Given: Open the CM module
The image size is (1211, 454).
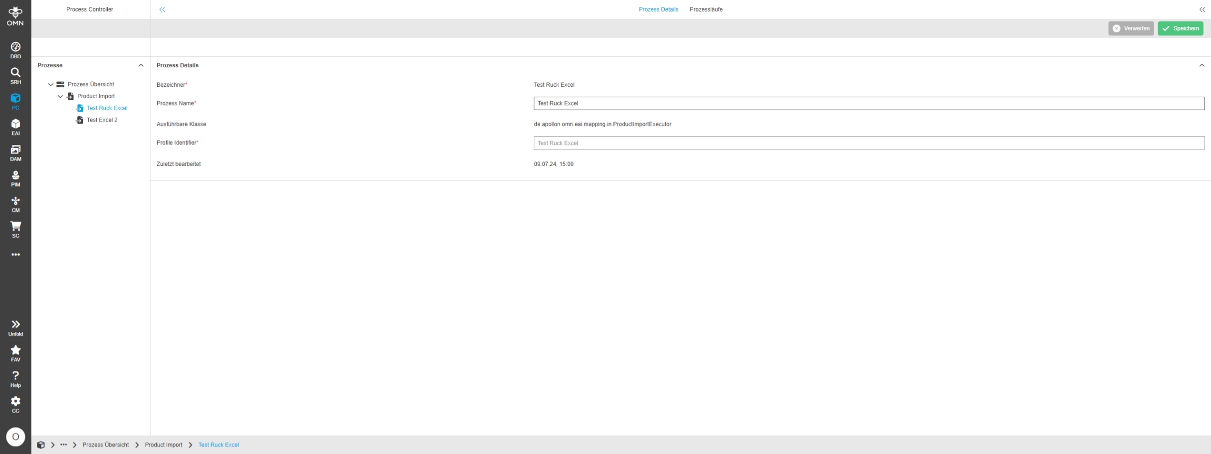Looking at the screenshot, I should (15, 204).
